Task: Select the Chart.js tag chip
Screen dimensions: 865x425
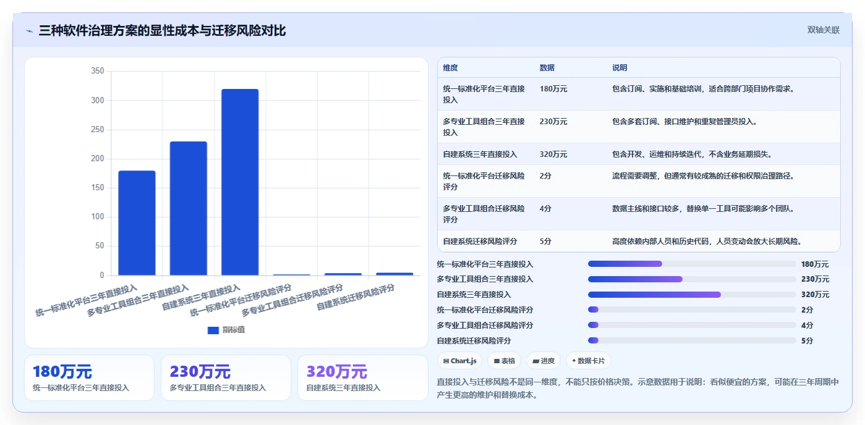Action: click(x=460, y=361)
